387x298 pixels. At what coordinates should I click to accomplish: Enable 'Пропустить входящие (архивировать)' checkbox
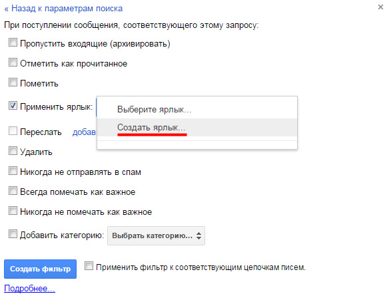tap(13, 43)
